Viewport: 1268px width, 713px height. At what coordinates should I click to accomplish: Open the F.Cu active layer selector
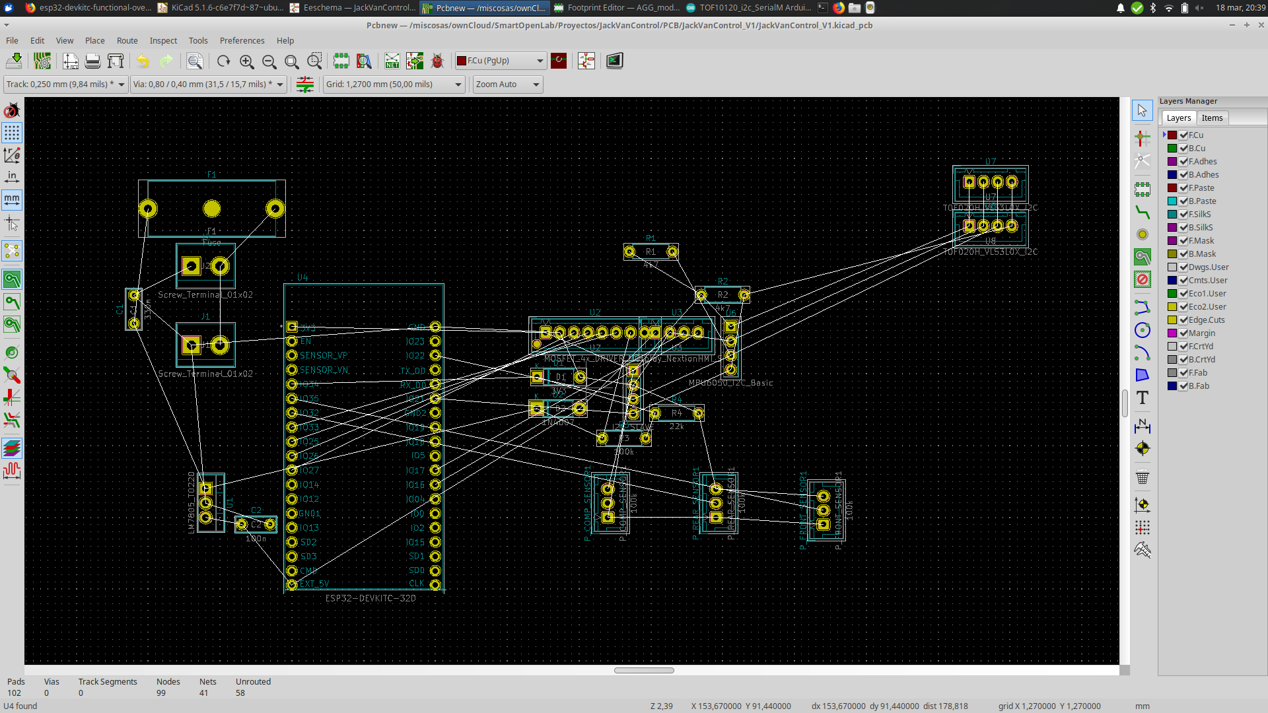click(500, 61)
